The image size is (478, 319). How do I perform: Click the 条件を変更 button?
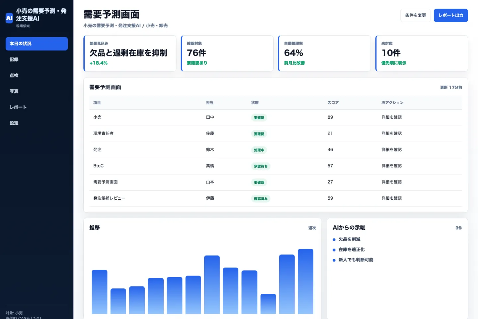(416, 15)
